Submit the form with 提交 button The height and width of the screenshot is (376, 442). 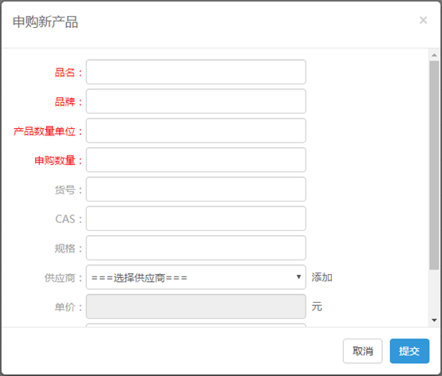click(x=409, y=351)
